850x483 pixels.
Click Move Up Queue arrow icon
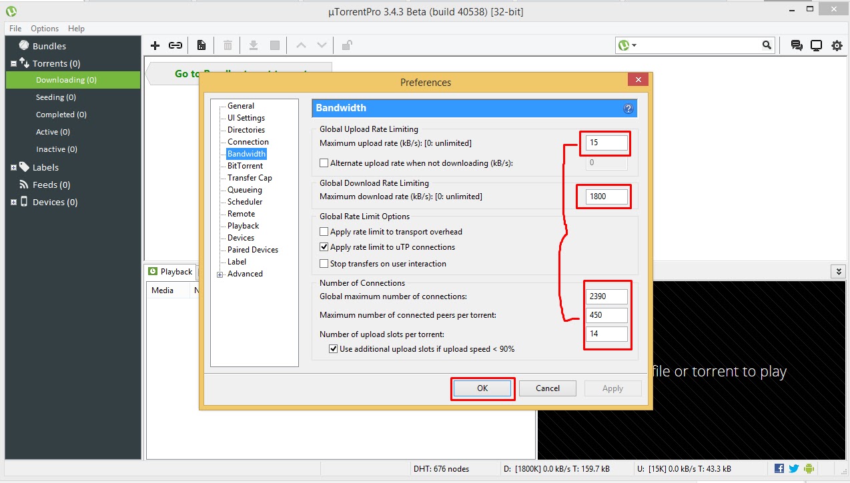[x=301, y=45]
